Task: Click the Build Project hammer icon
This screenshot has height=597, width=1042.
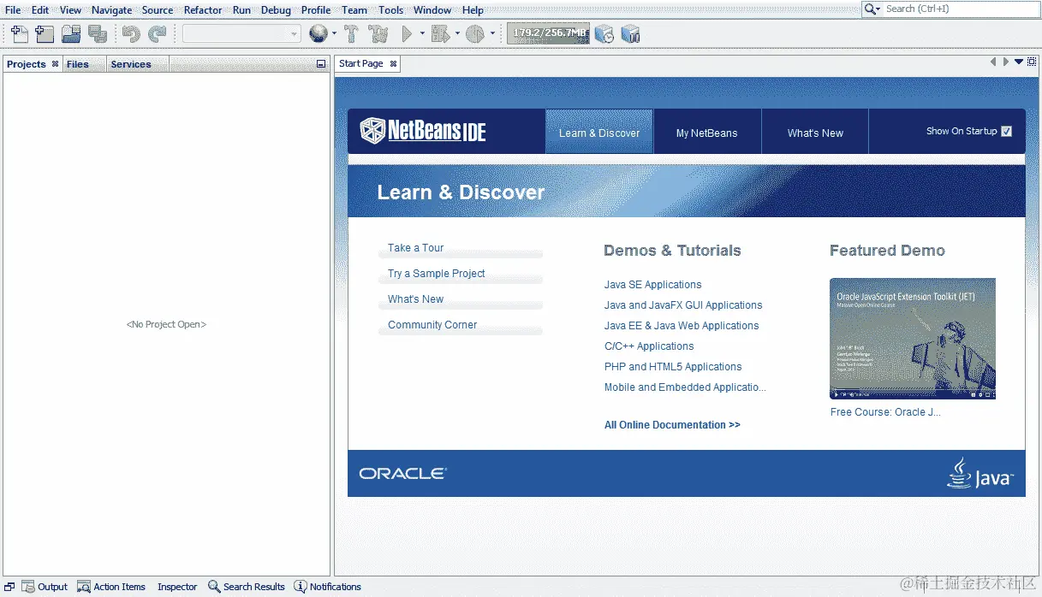Action: coord(351,34)
